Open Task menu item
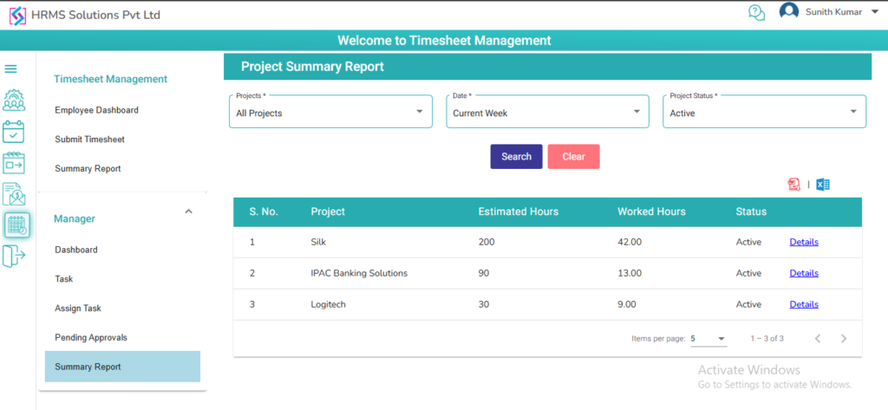This screenshot has width=888, height=410. 64,279
